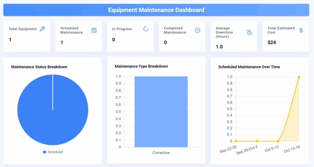Image resolution: width=314 pixels, height=167 pixels.
Task: Click the In Progress label
Action: [x=122, y=29]
